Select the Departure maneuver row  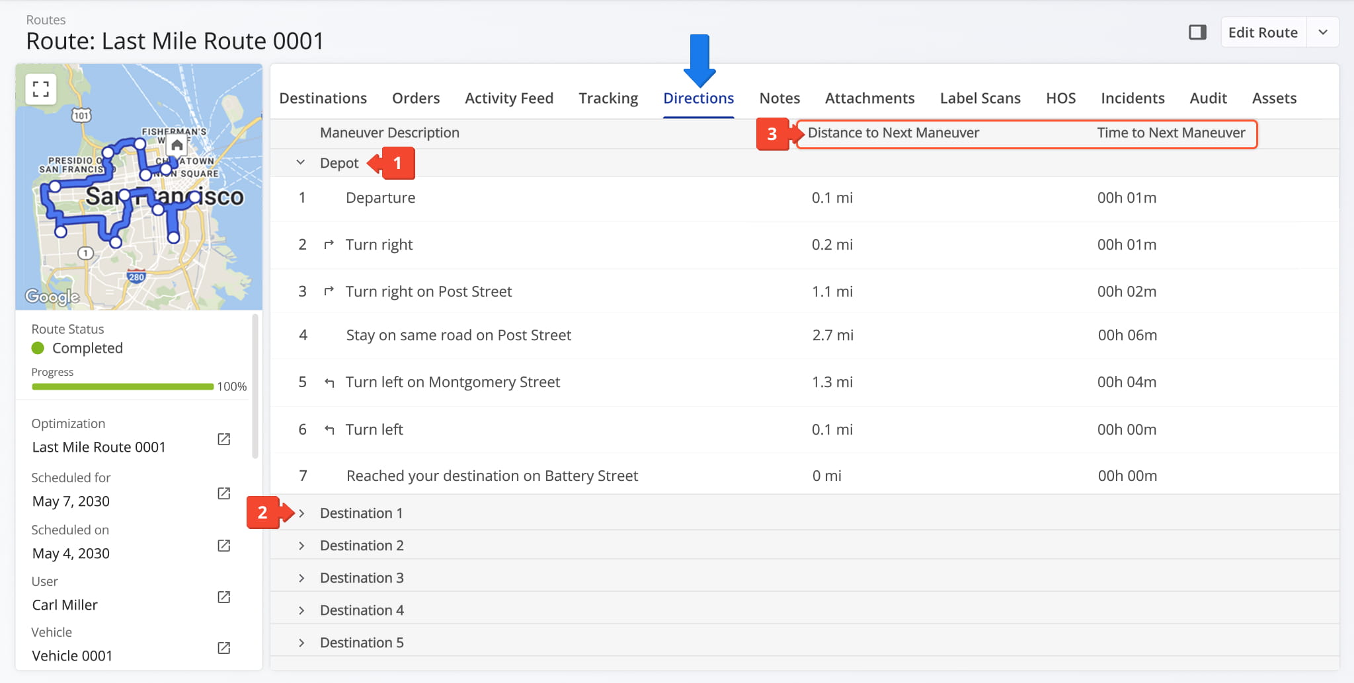[x=805, y=198]
